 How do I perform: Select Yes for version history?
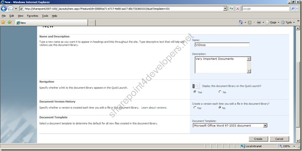pyautogui.click(x=195, y=108)
